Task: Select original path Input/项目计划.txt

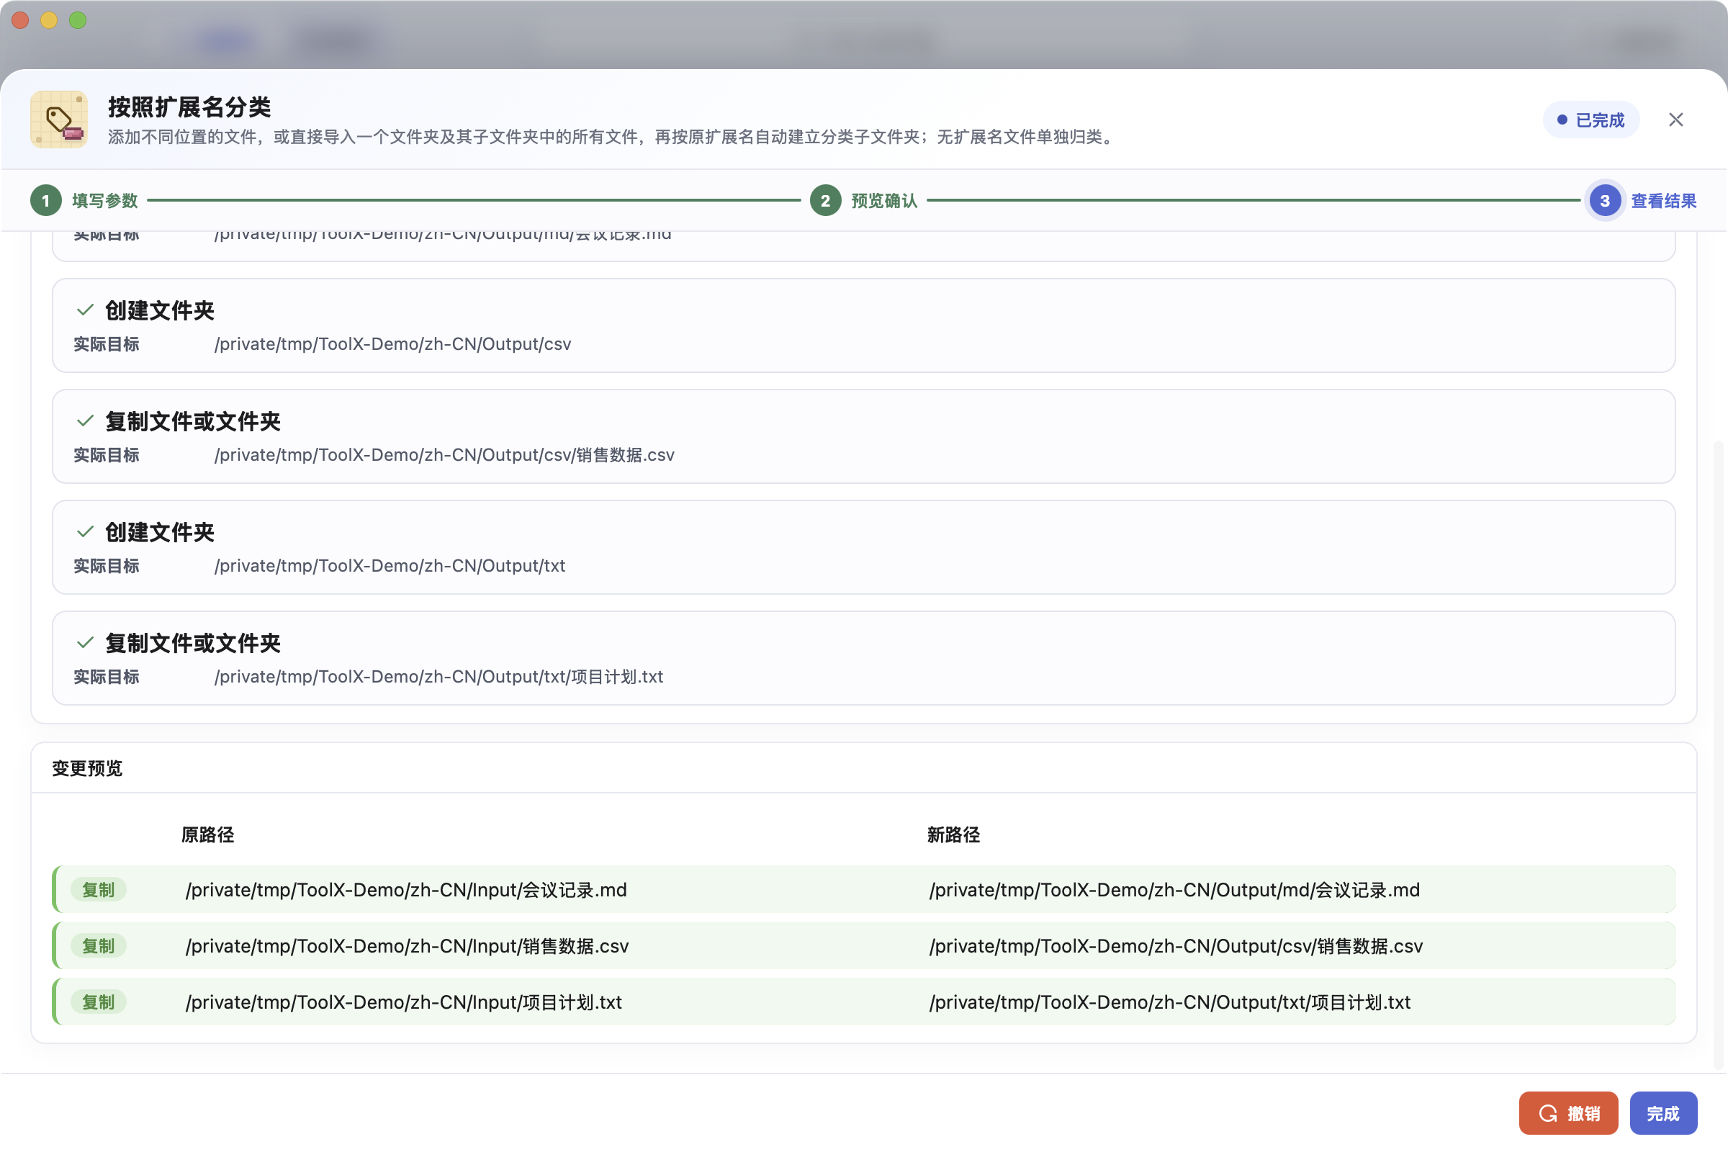Action: (404, 1002)
